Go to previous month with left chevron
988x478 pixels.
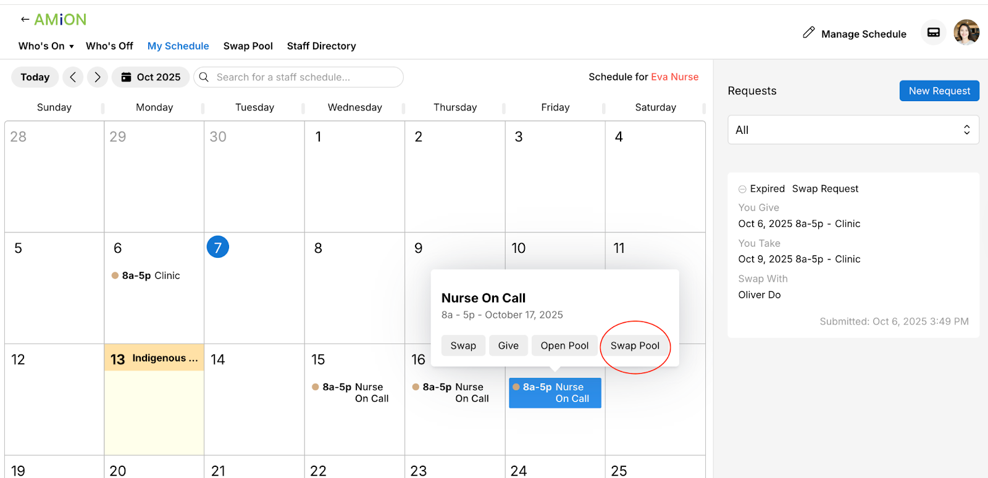click(73, 77)
